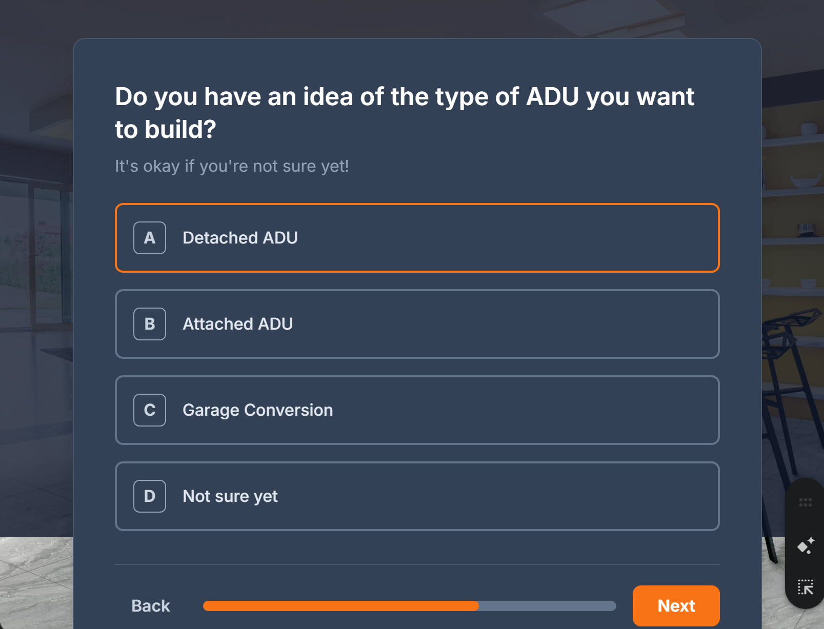Click the orange filled part of progress bar
824x629 pixels.
340,606
